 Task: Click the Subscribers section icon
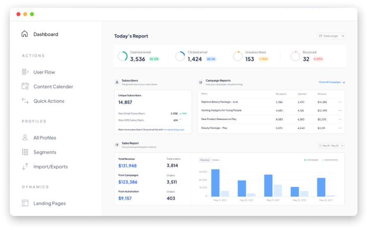coord(117,82)
